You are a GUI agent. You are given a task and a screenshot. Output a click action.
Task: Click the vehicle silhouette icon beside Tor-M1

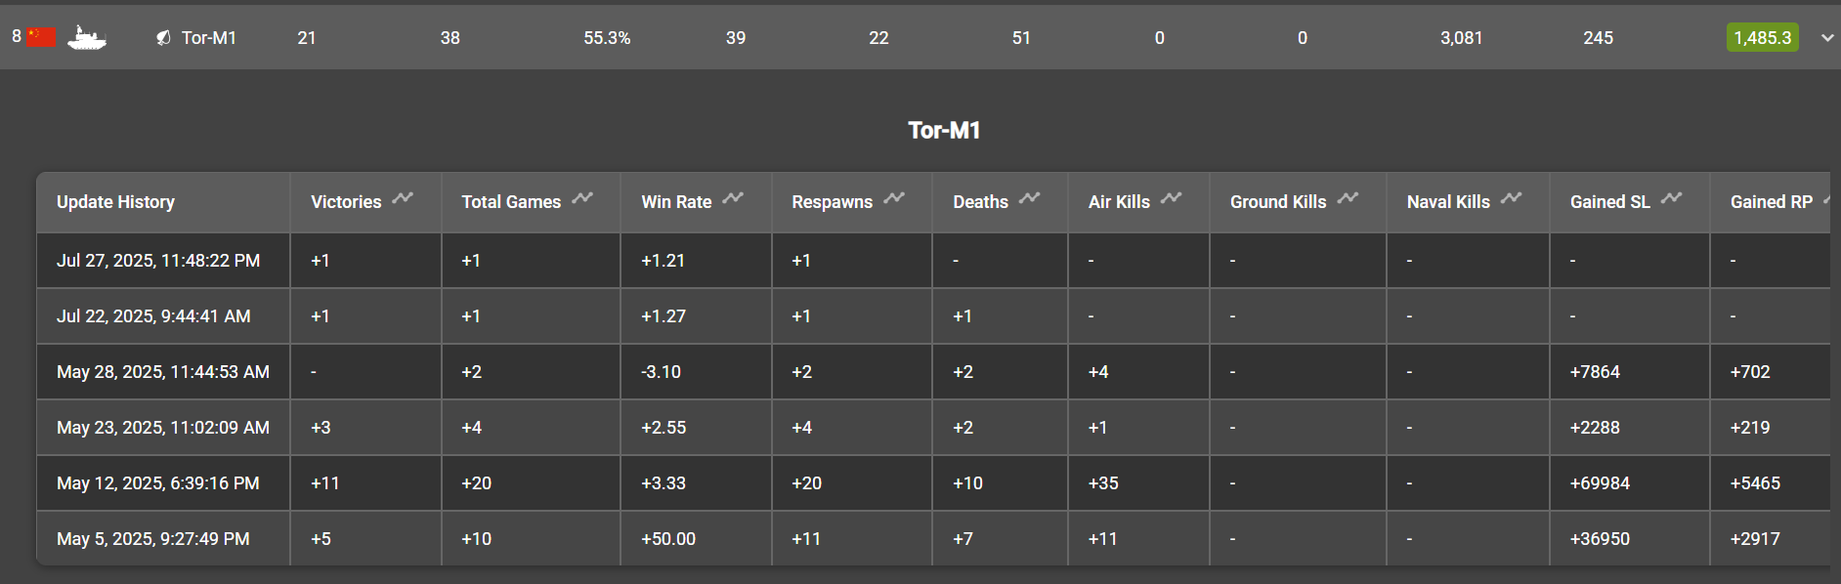pyautogui.click(x=87, y=38)
